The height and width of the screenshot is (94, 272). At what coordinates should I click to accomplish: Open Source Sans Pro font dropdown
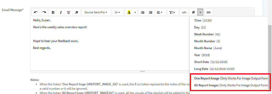[96, 12]
